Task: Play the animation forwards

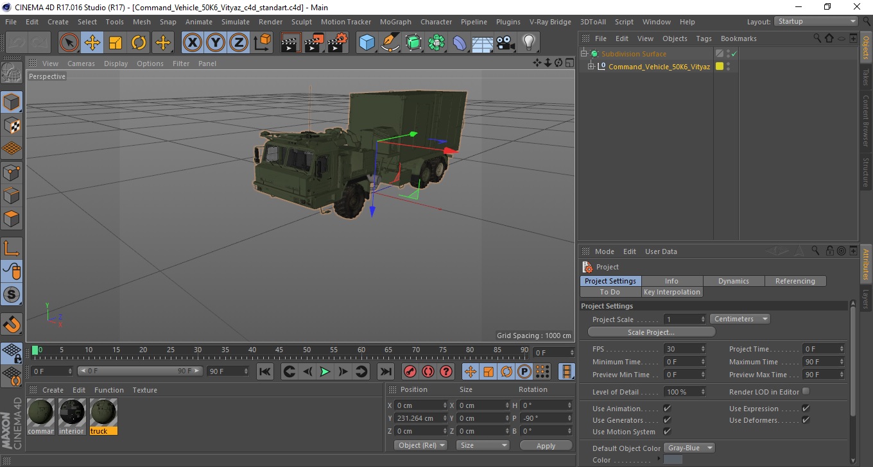Action: click(x=325, y=371)
